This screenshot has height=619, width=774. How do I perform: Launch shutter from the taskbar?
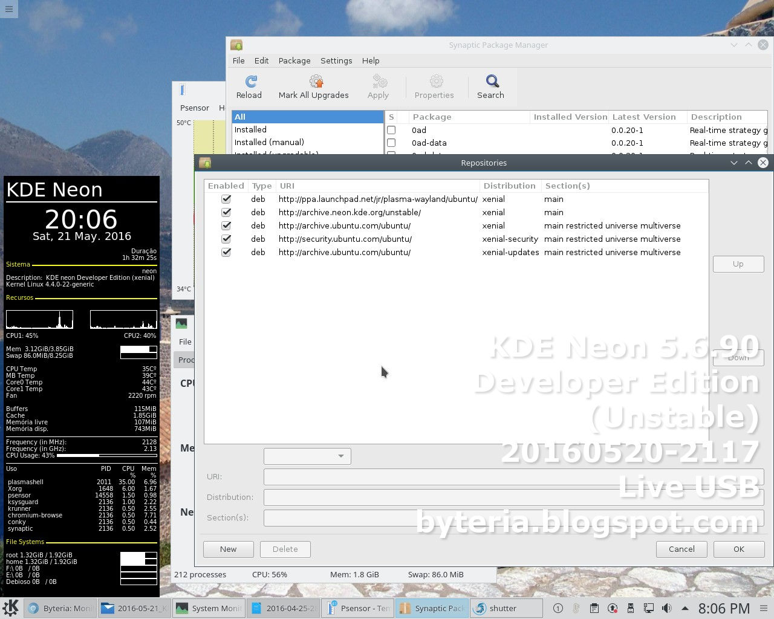click(506, 608)
